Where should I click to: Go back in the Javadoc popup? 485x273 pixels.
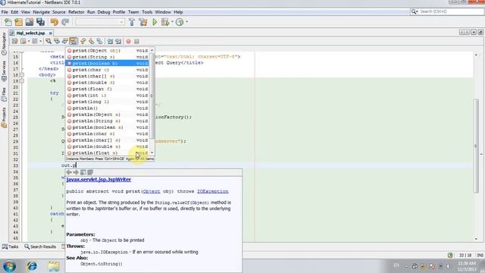(69, 172)
